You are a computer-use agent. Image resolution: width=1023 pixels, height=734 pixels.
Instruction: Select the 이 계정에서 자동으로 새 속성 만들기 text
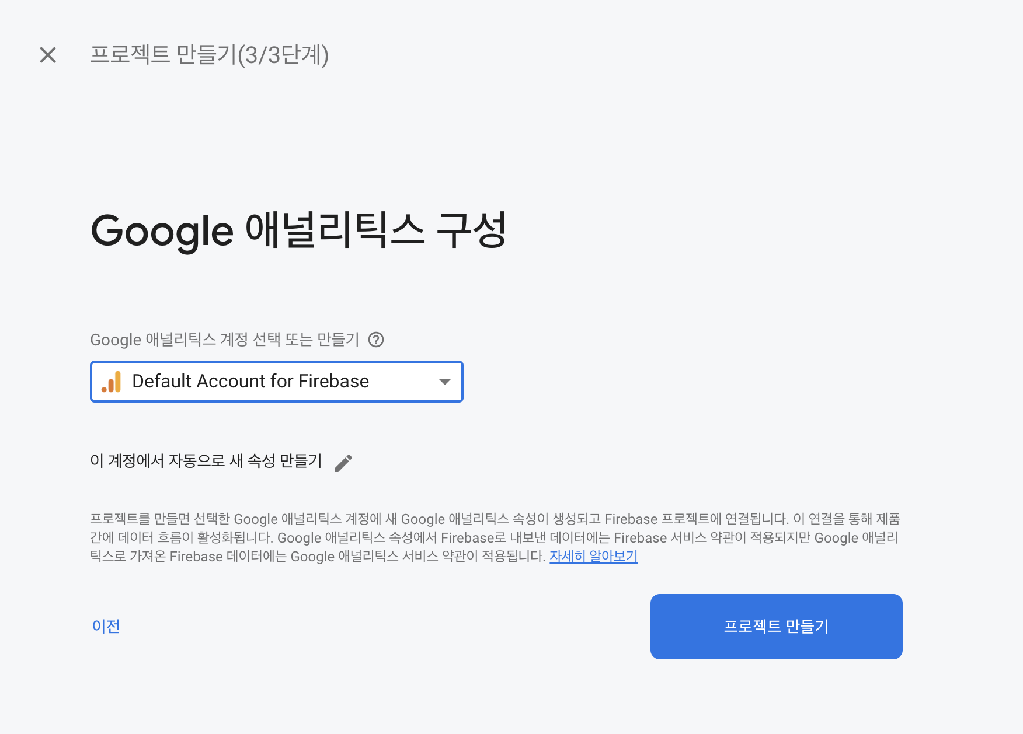pos(206,461)
